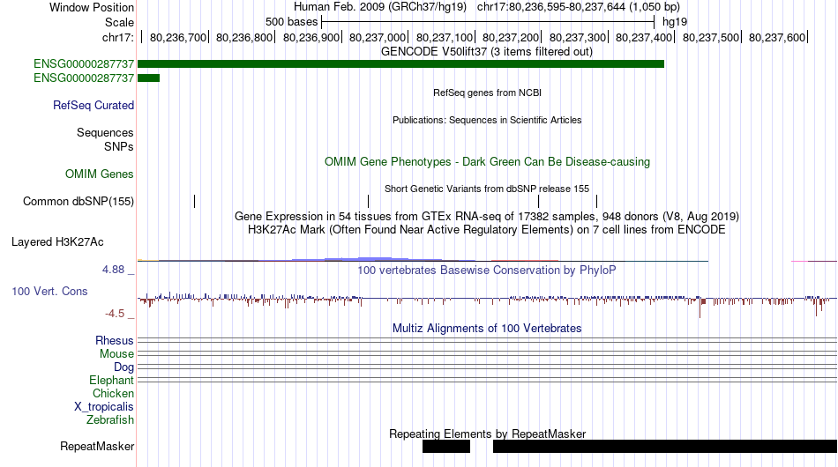This screenshot has width=838, height=467.
Task: Click Publications: Sequences in Scientific Articles title
Action: pyautogui.click(x=487, y=120)
